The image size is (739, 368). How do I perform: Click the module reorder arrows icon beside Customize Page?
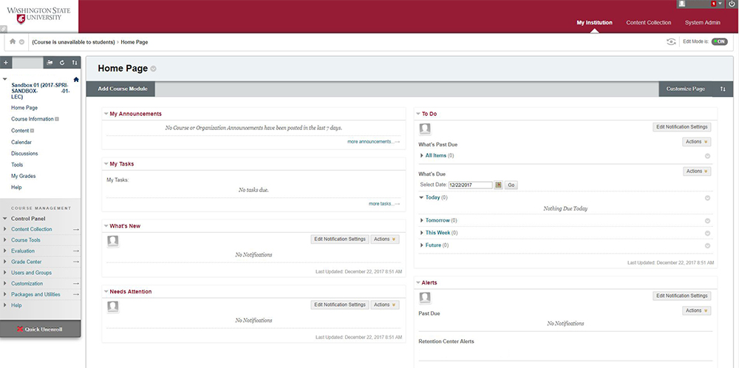pos(723,89)
